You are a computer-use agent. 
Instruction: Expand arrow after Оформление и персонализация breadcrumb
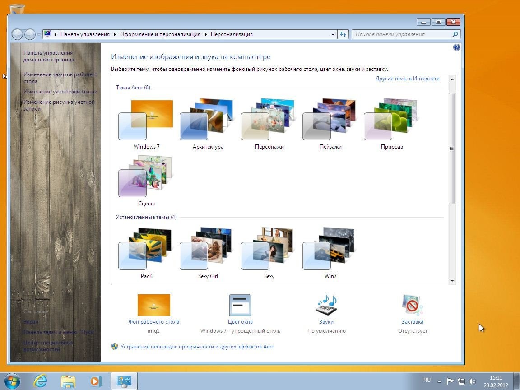(206, 34)
